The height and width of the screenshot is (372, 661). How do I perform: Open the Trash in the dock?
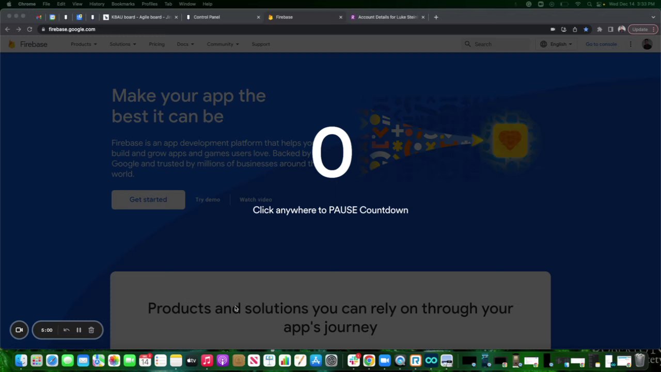(640, 360)
